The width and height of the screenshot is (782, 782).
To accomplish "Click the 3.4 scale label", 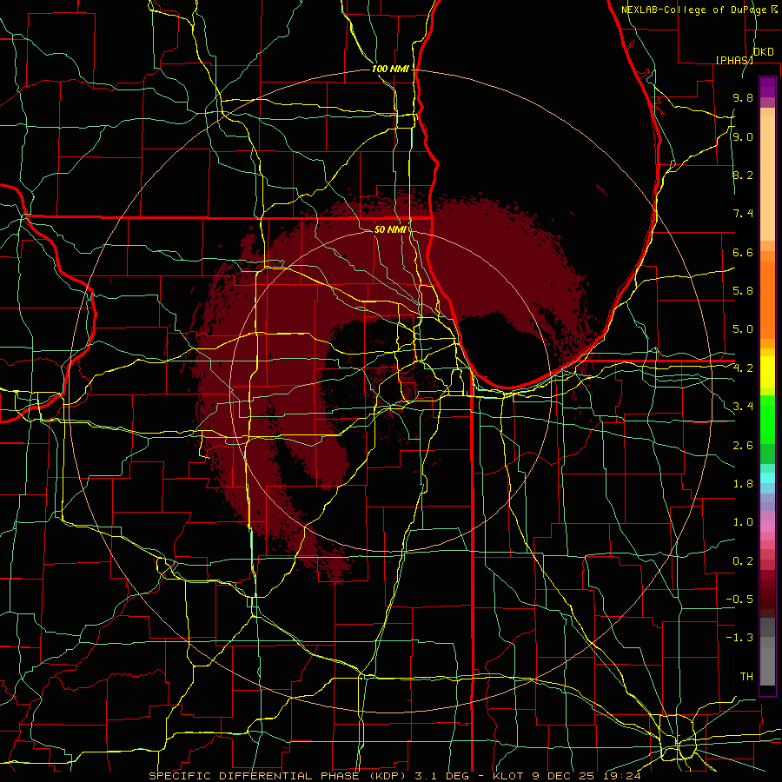I will pos(743,407).
